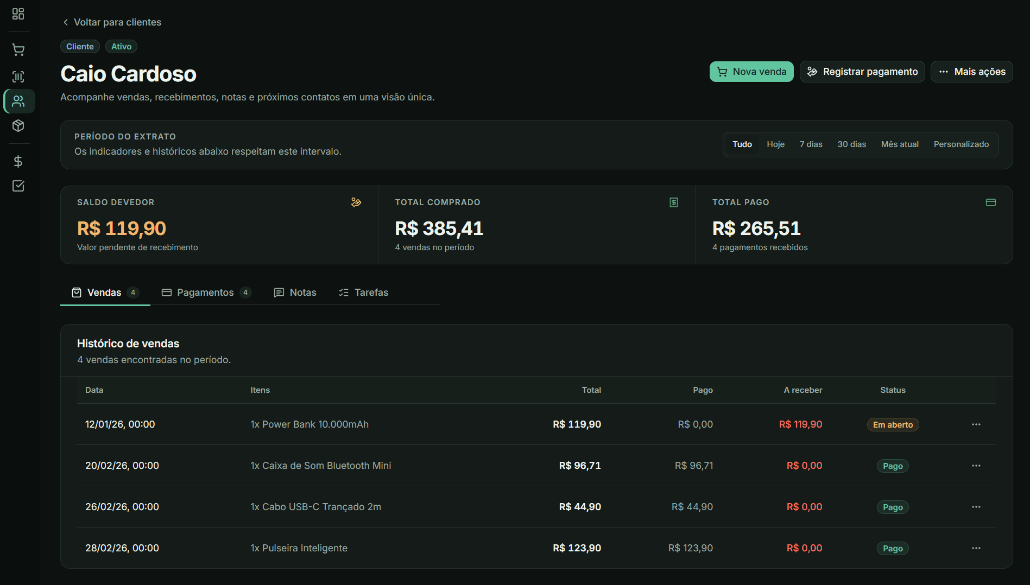Click the A receber column header
The height and width of the screenshot is (585, 1030).
[803, 390]
